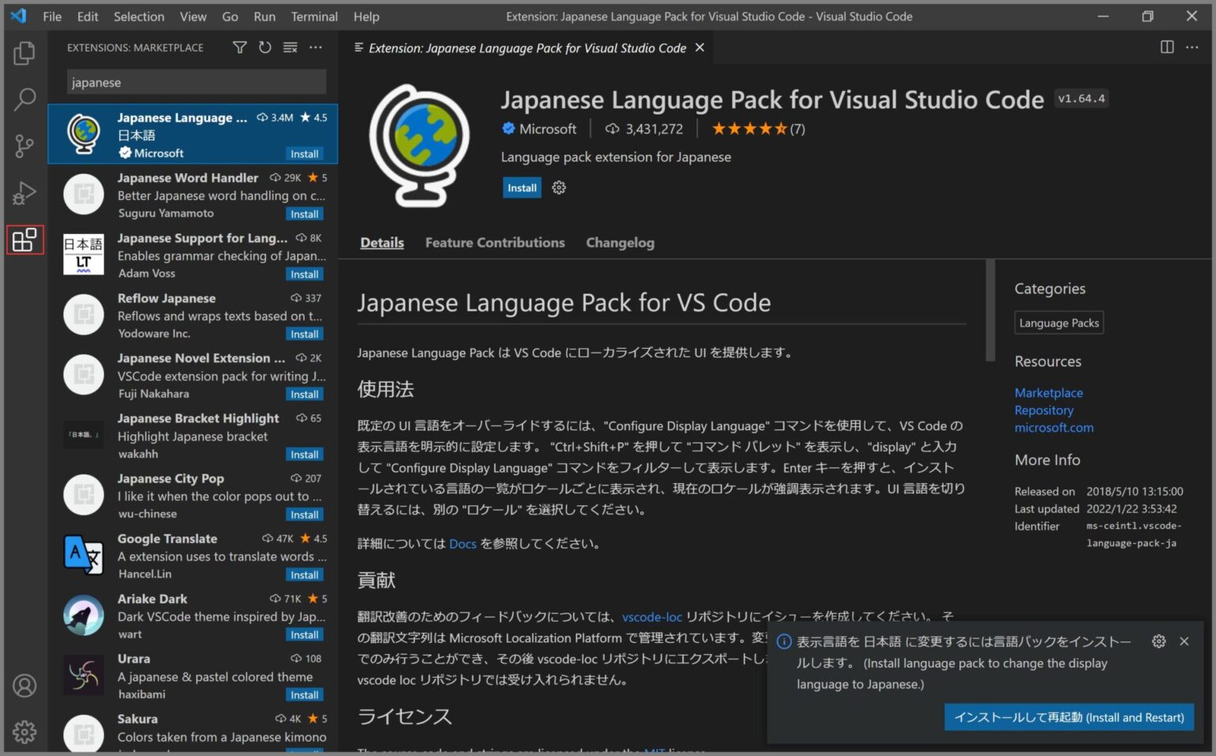Select the Search icon in the Activity Bar
The height and width of the screenshot is (756, 1216).
(25, 100)
